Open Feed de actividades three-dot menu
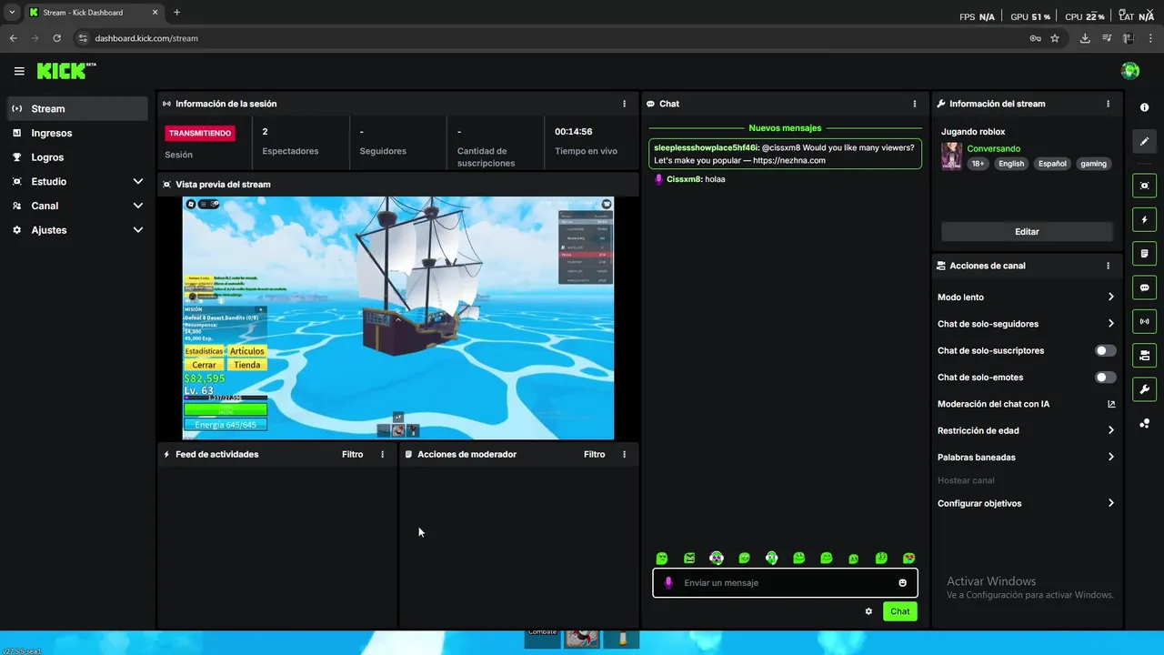Screen dimensions: 1164x655 (382, 454)
